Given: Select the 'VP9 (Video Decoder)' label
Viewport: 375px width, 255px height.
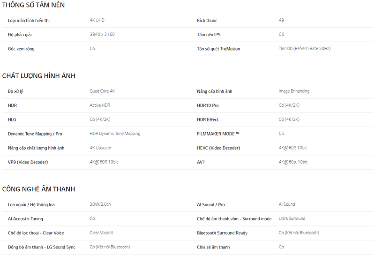Looking at the screenshot, I should pos(28,162).
